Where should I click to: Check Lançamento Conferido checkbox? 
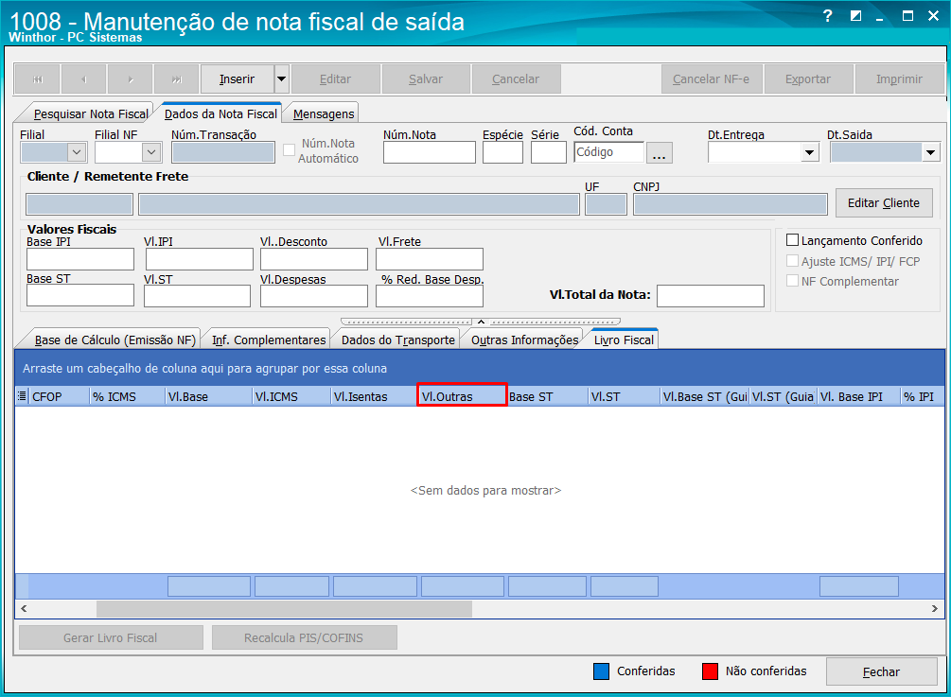tap(792, 240)
